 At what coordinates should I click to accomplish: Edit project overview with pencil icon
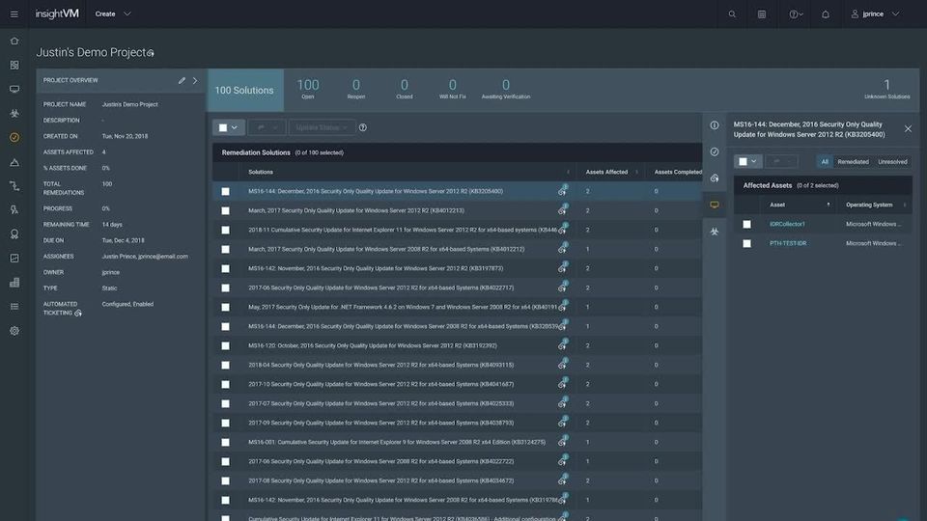point(182,80)
